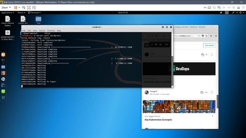Click the sound card device icon in VMware toolbar
This screenshot has width=246, height=138.
(224, 8)
